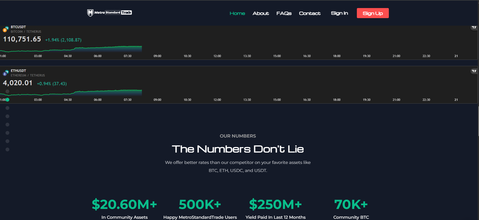Open the FAQs navigation item
Viewport: 479px width, 220px height.
(284, 13)
